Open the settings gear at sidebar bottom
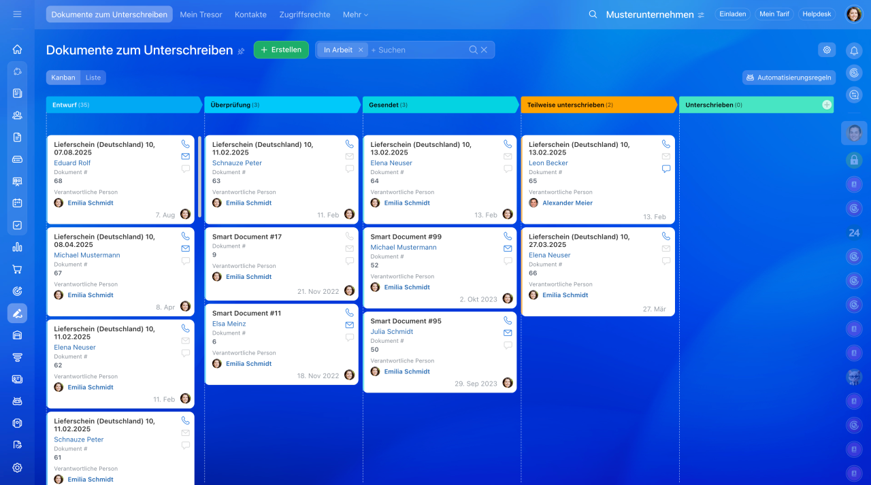871x485 pixels. click(x=17, y=467)
